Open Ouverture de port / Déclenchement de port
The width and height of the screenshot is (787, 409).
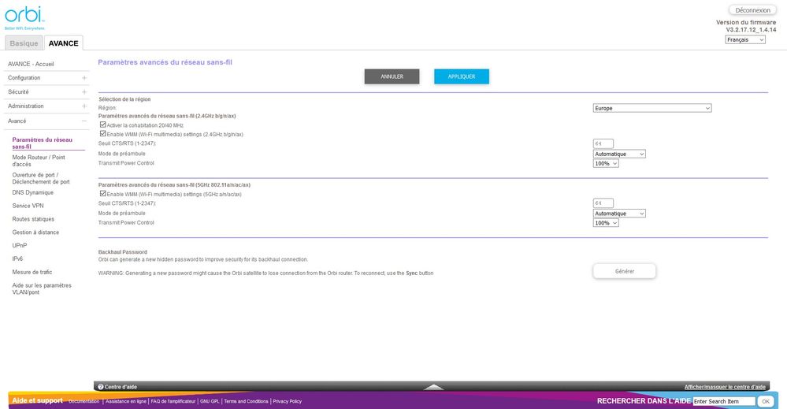tap(41, 178)
